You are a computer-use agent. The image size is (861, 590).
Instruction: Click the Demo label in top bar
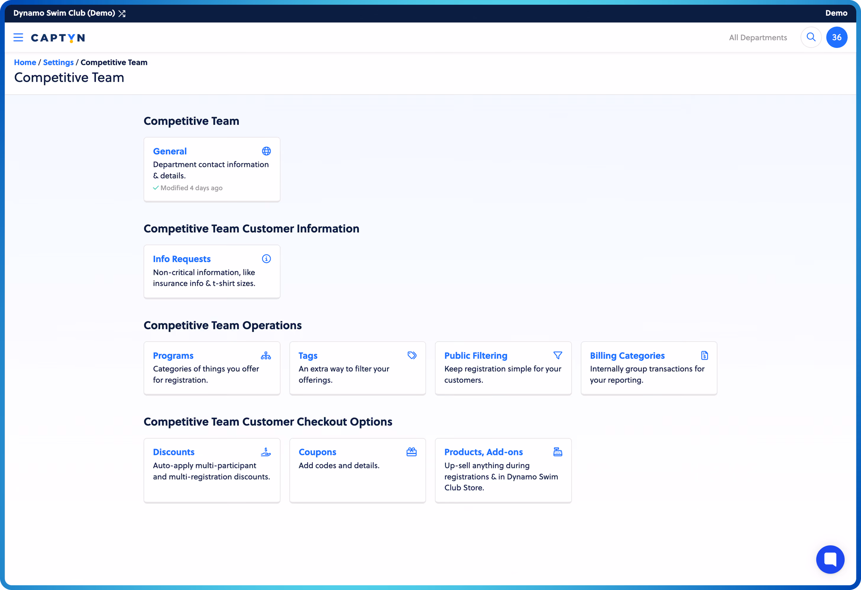pyautogui.click(x=836, y=13)
